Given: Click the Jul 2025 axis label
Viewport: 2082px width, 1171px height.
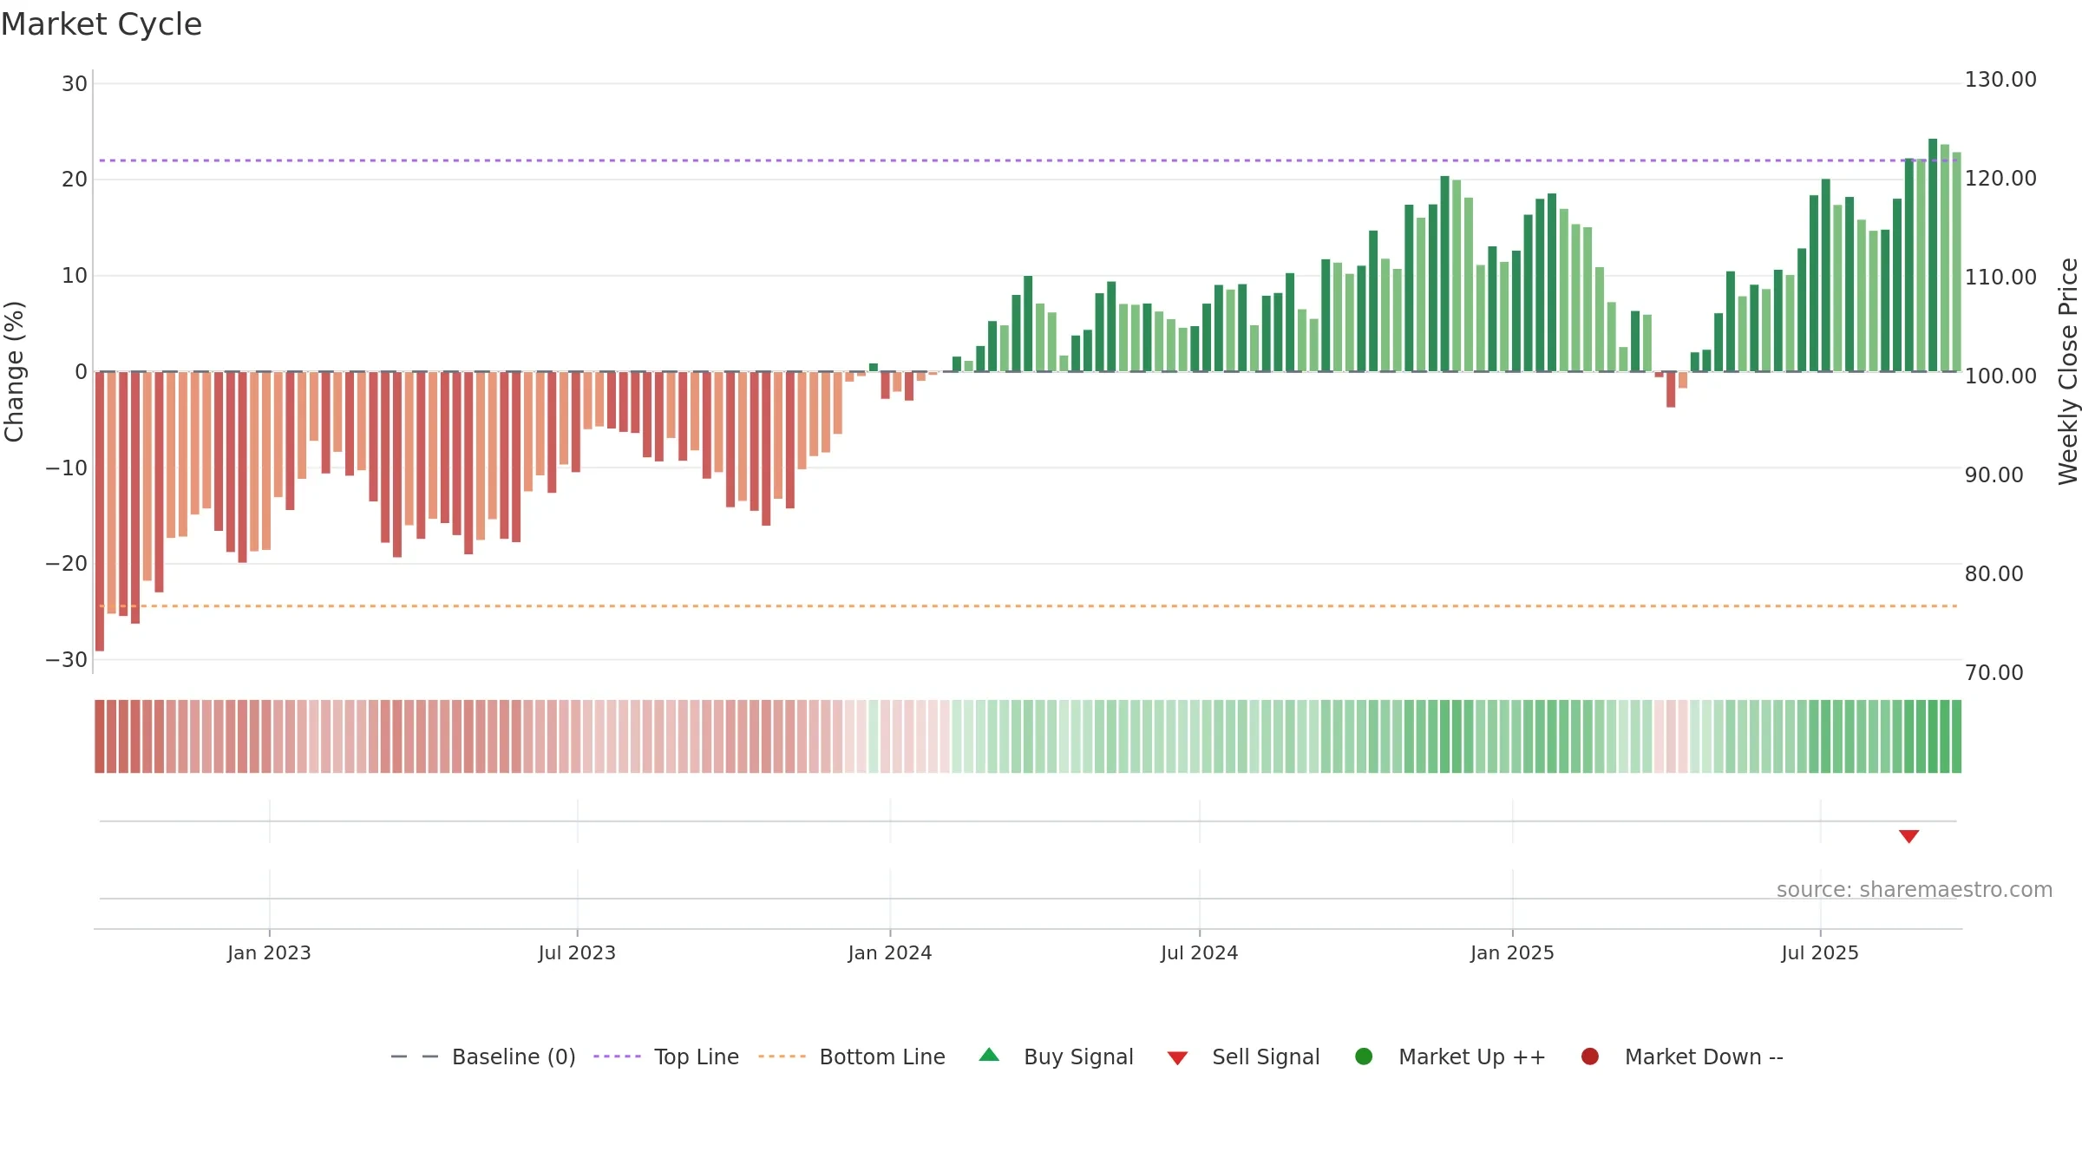Looking at the screenshot, I should [x=1820, y=952].
